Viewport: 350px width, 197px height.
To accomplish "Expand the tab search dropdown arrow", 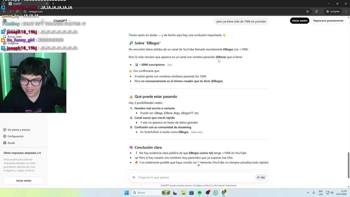I will click(x=3, y=4).
